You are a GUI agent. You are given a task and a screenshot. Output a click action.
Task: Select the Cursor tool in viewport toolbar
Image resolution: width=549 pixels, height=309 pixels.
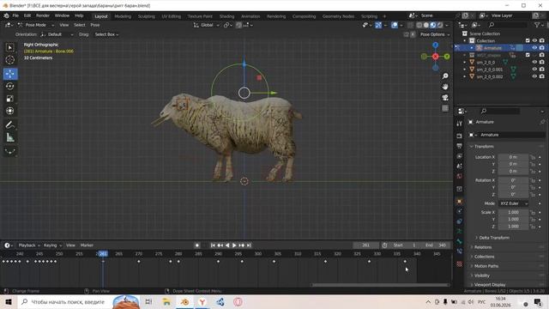coord(10,60)
